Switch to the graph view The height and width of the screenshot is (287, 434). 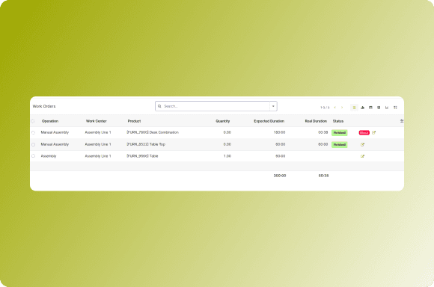[387, 108]
